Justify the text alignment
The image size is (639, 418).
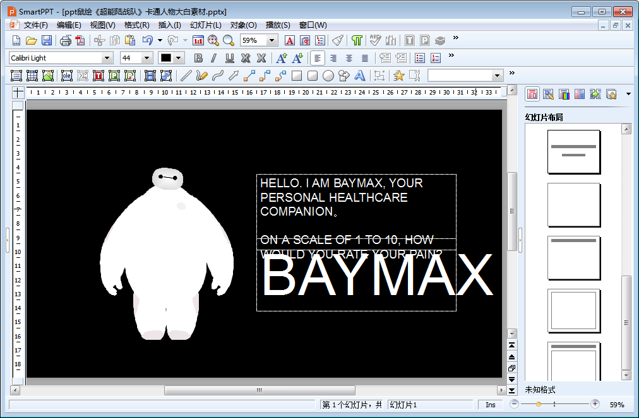(365, 58)
